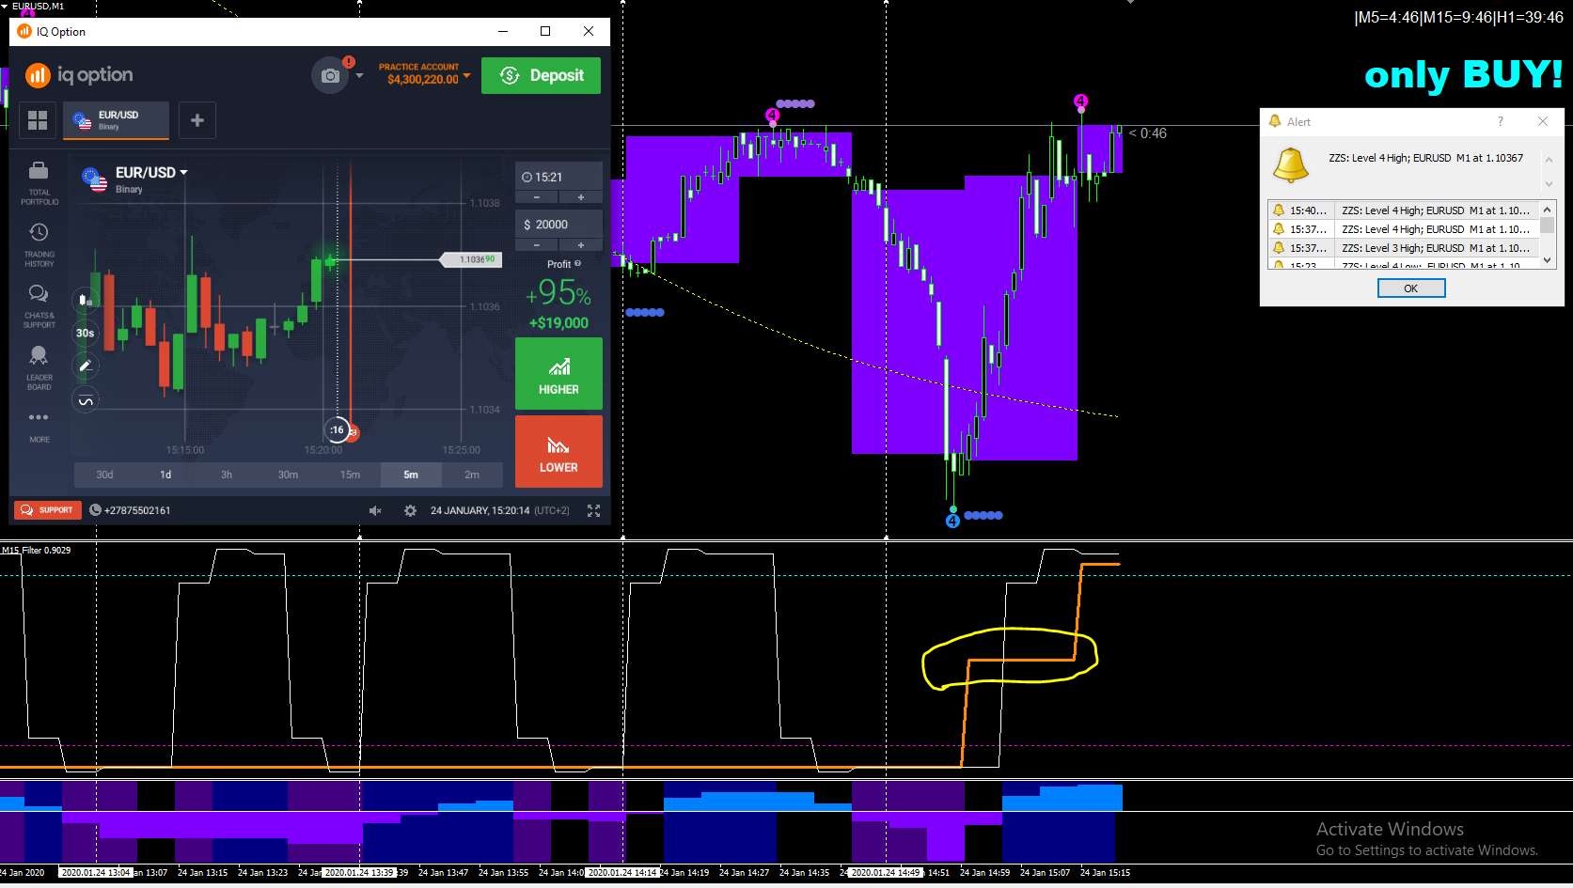The height and width of the screenshot is (888, 1573).
Task: Select the 15:37 Level 3 High alert row
Action: pyautogui.click(x=1404, y=248)
